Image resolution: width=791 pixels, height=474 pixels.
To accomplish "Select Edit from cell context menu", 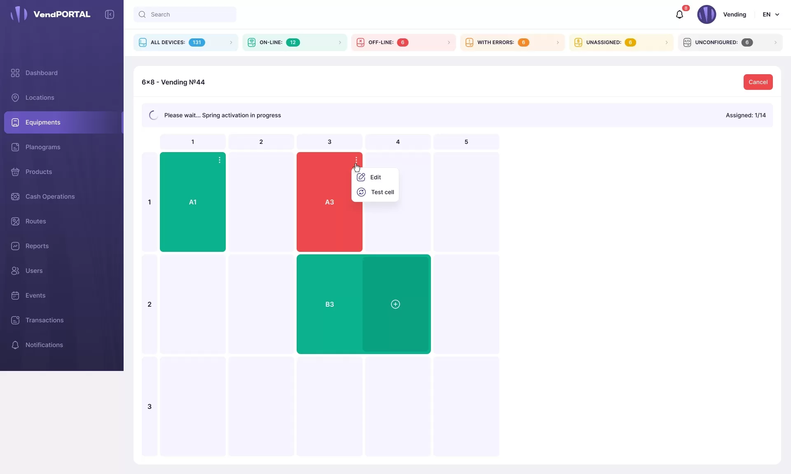I will pyautogui.click(x=375, y=177).
